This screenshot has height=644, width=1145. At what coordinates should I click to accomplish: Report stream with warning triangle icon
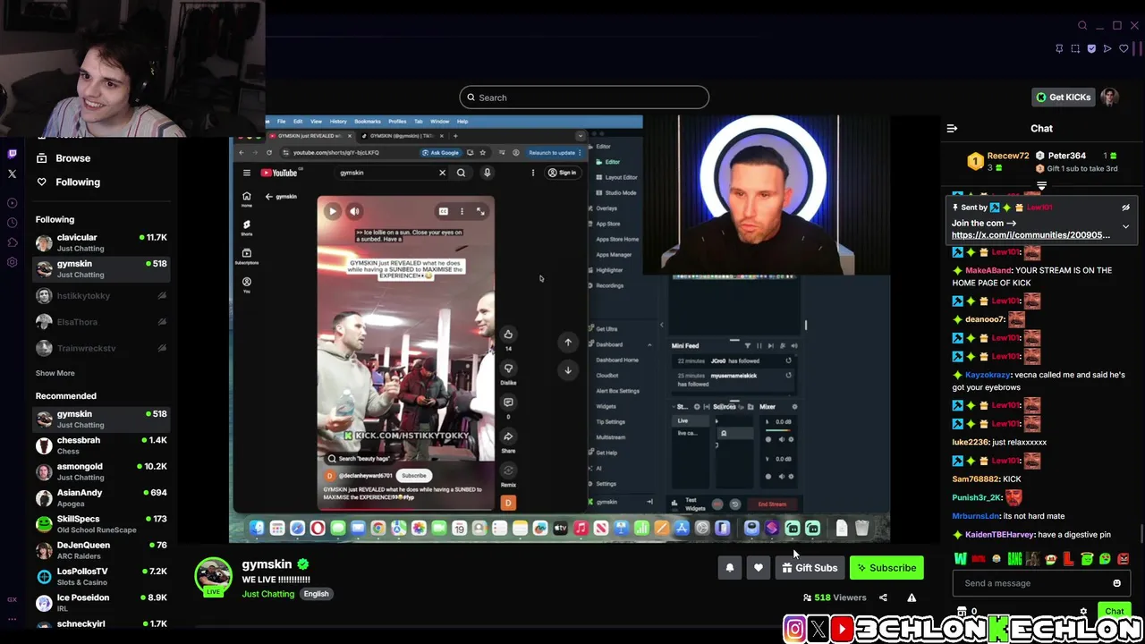tap(912, 597)
